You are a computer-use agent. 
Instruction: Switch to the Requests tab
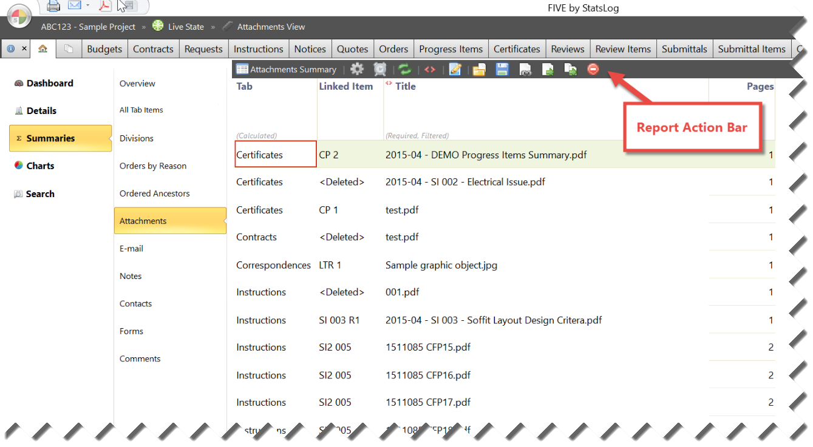point(203,49)
